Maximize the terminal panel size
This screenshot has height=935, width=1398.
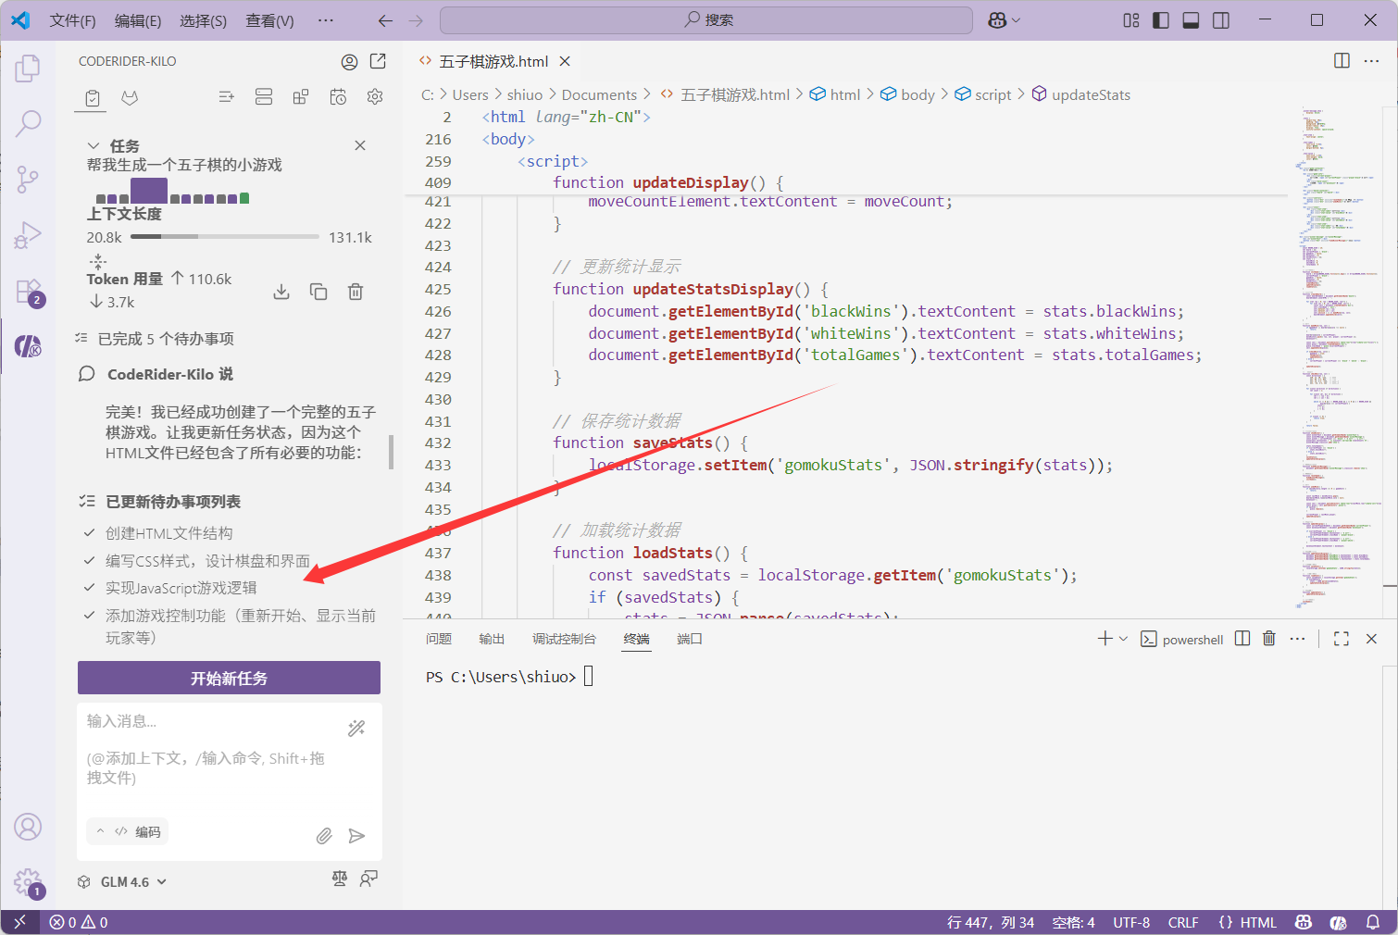tap(1342, 639)
